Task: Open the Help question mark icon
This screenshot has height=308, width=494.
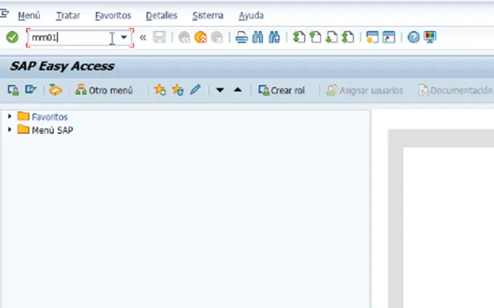Action: [x=413, y=37]
